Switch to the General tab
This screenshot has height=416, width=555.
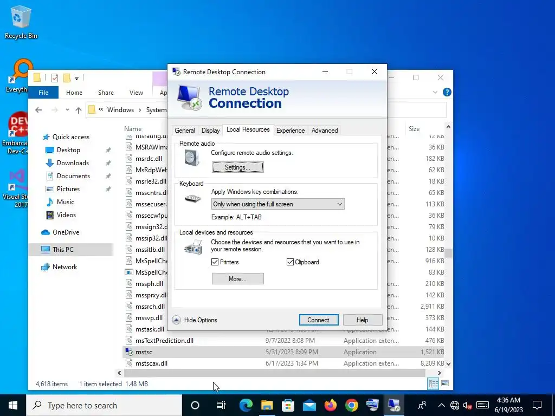[185, 131]
